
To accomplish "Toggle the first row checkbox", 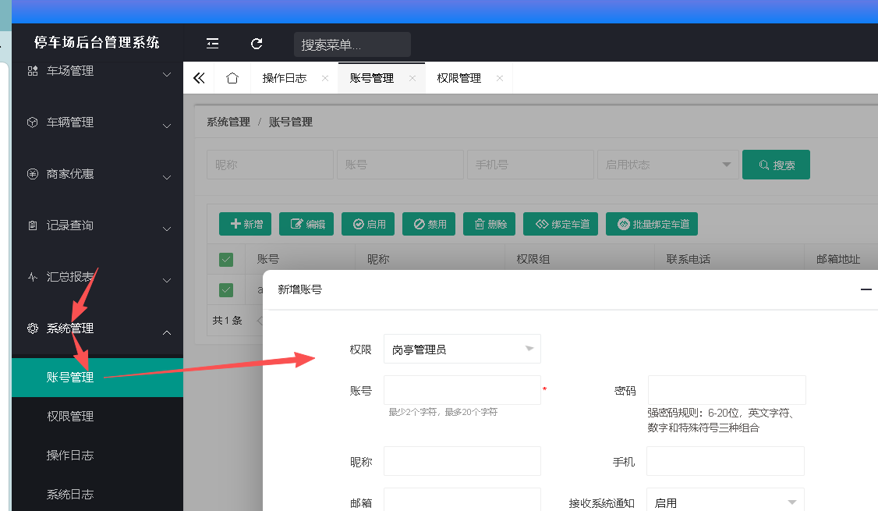I will click(x=226, y=289).
